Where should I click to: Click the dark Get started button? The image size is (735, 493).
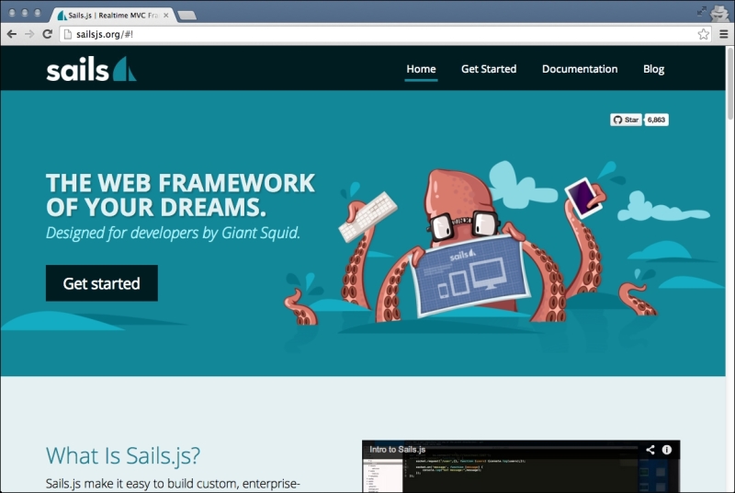pos(102,283)
